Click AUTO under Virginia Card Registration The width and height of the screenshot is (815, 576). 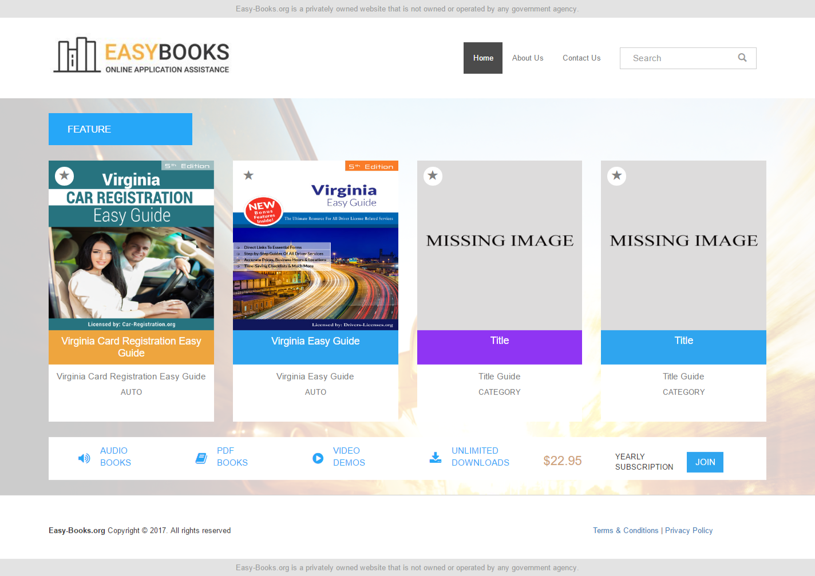[x=131, y=392]
